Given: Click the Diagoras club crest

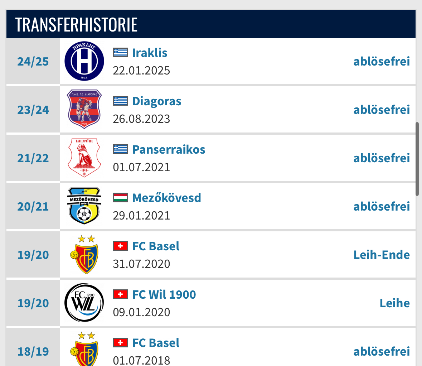Looking at the screenshot, I should (84, 109).
